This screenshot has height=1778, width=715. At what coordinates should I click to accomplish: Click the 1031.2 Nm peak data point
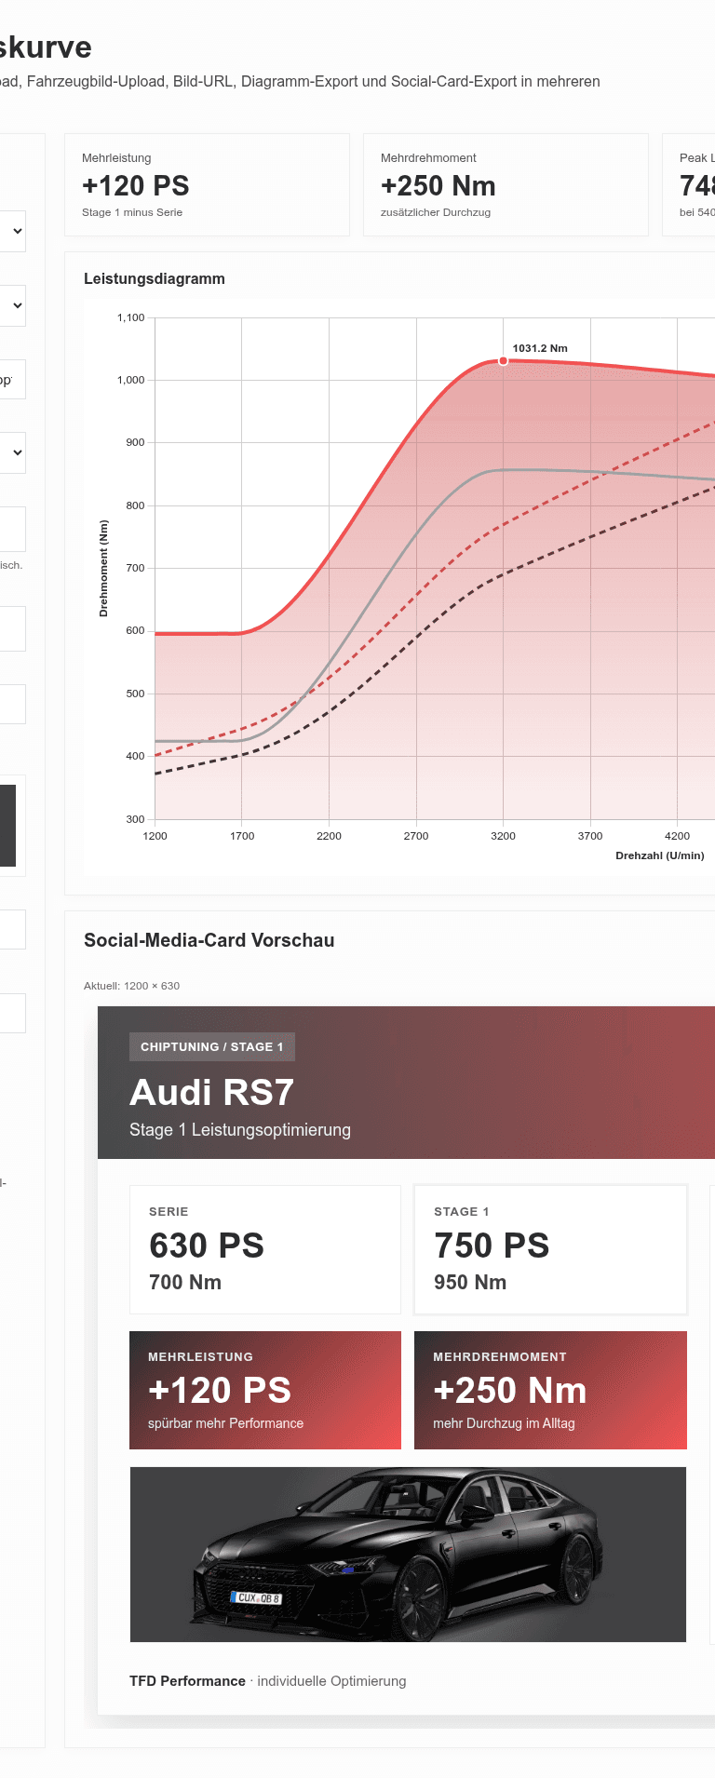(504, 361)
